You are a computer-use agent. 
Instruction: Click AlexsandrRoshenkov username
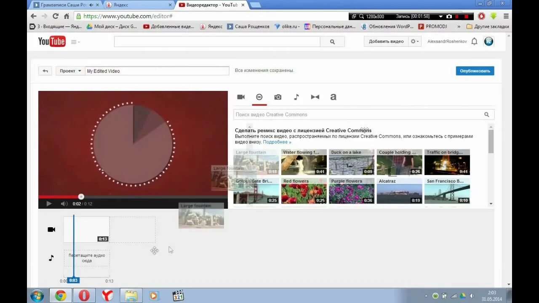447,42
